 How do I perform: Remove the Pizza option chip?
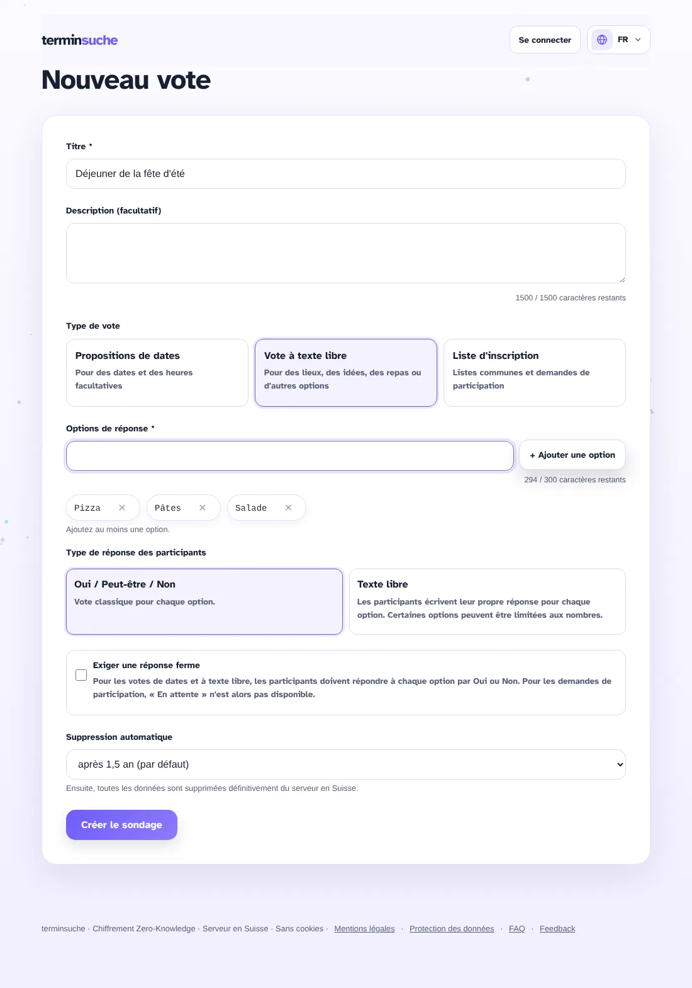122,508
